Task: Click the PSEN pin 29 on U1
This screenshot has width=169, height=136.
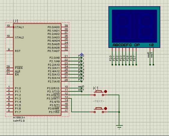Action: point(10,68)
